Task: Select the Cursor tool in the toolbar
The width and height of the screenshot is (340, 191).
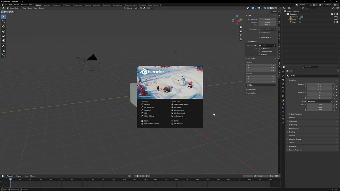Action: click(x=4, y=21)
